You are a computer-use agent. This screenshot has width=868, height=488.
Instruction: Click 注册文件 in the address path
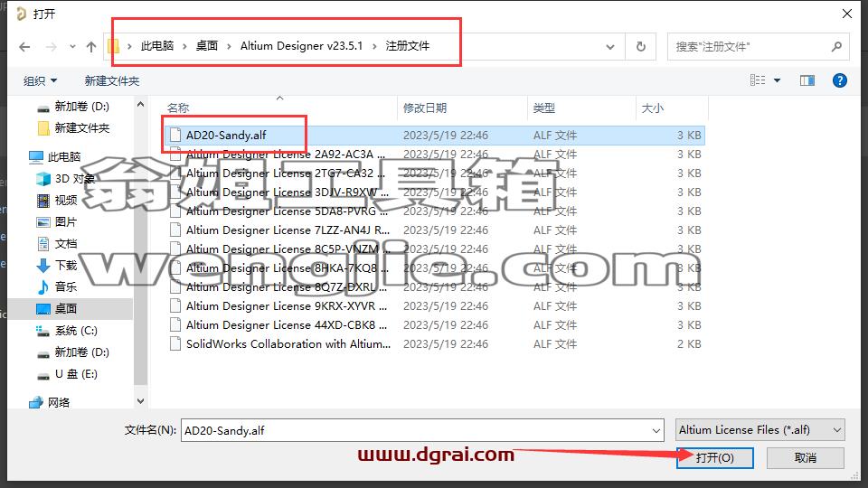coord(408,46)
